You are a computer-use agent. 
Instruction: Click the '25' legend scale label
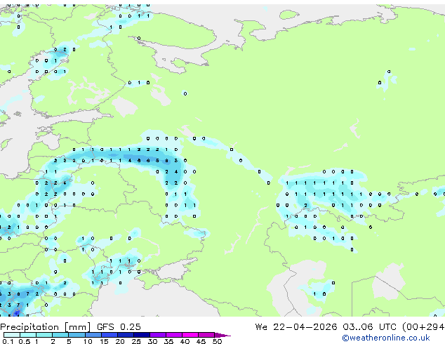[x=136, y=341]
